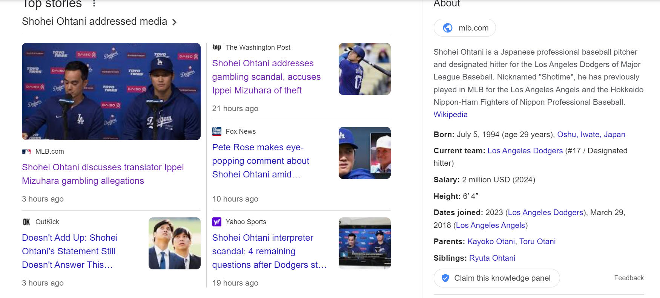
Task: Click the Yahoo Sports source name
Action: coord(246,222)
